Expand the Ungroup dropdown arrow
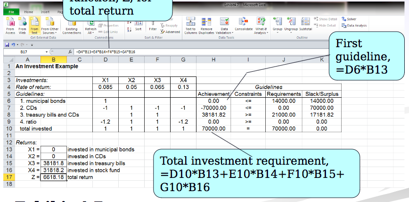The image size is (409, 202). click(291, 33)
